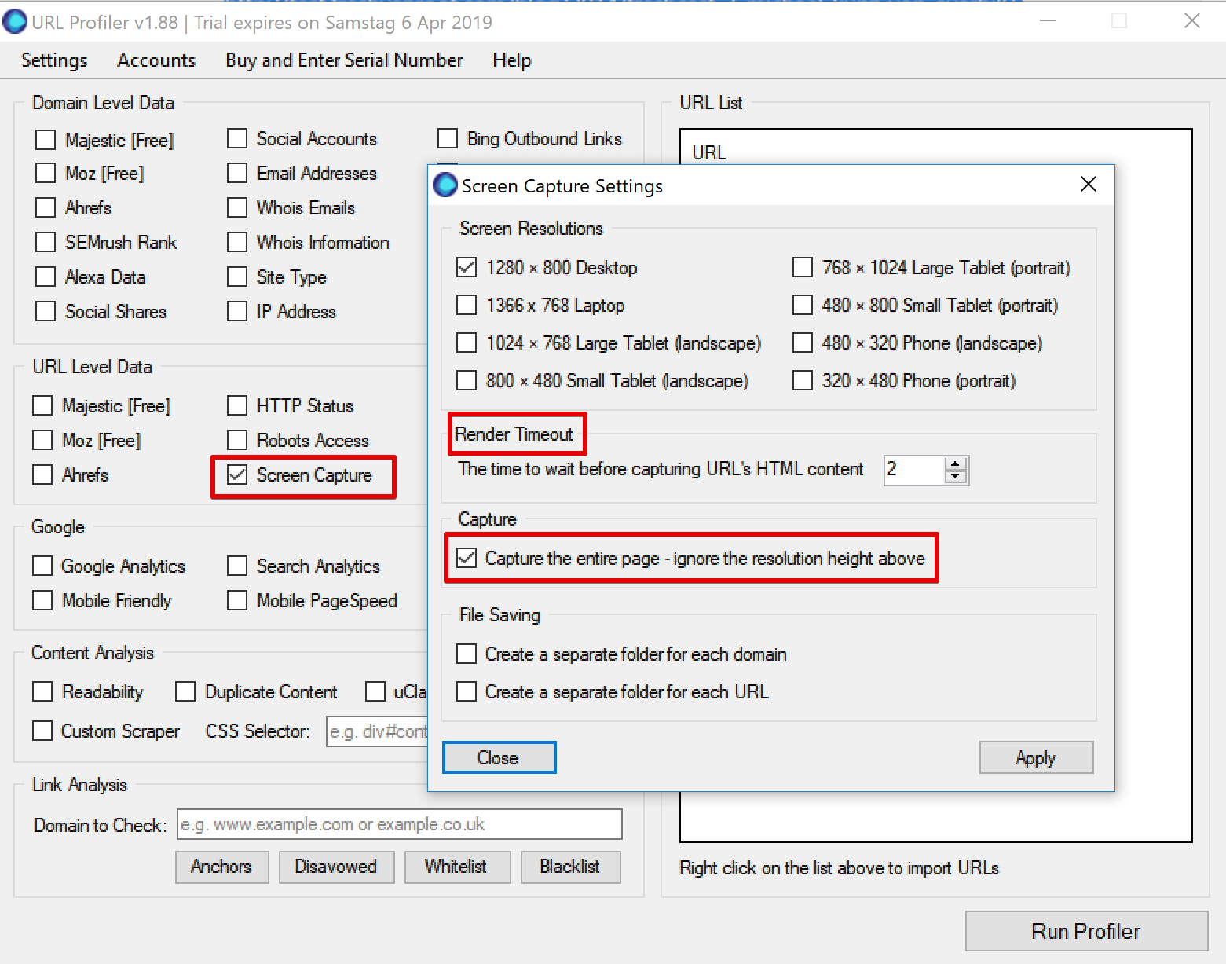The height and width of the screenshot is (964, 1226).
Task: Enable Bing Outbound Links
Action: point(448,138)
